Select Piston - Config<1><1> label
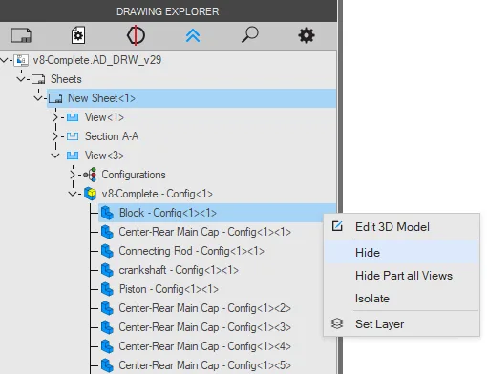This screenshot has width=487, height=374. [169, 289]
